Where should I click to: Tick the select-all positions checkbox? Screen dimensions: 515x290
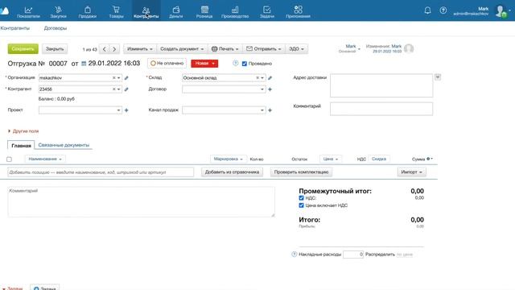9,159
